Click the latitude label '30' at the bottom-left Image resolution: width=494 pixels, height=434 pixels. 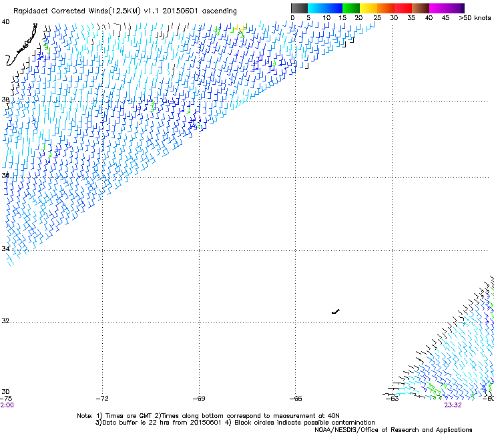tap(5, 391)
